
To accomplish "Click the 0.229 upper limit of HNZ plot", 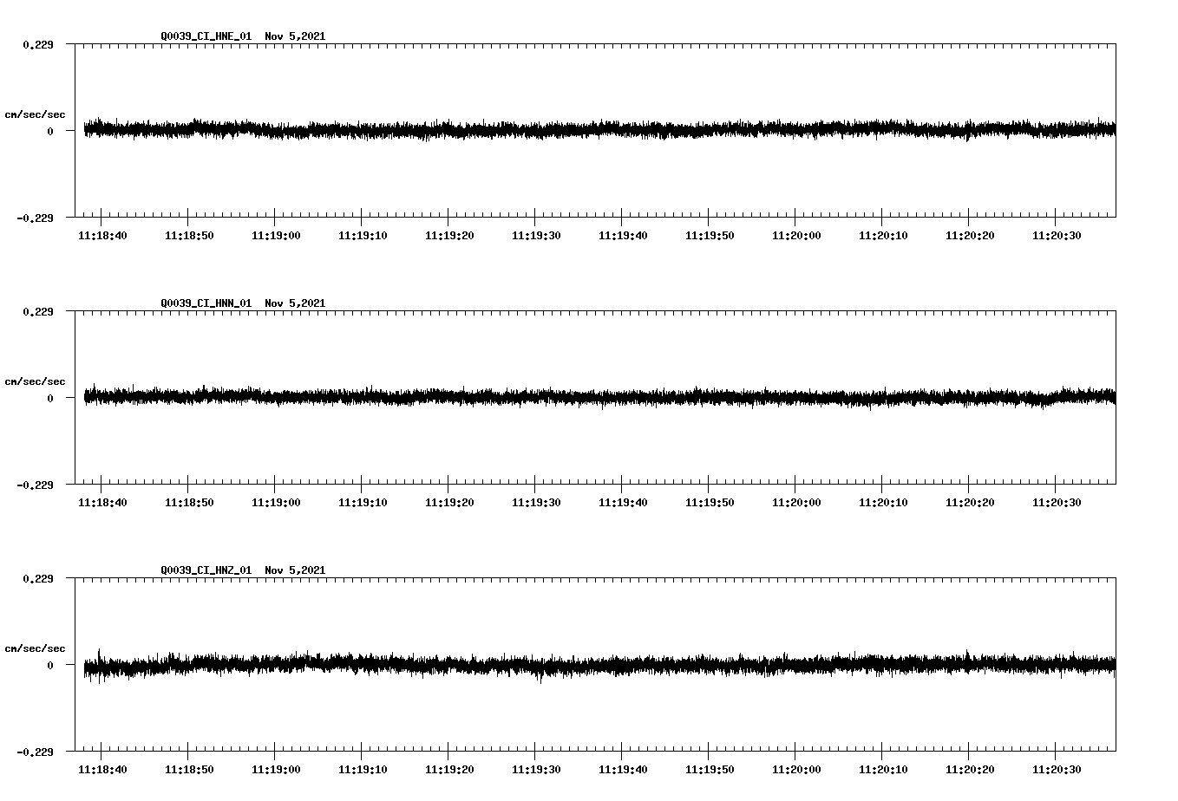I will 37,578.
